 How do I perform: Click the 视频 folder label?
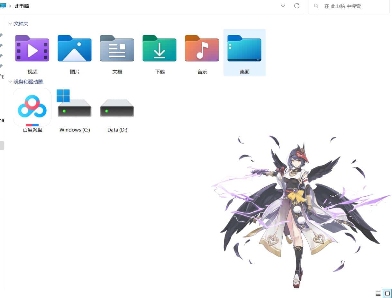(32, 72)
